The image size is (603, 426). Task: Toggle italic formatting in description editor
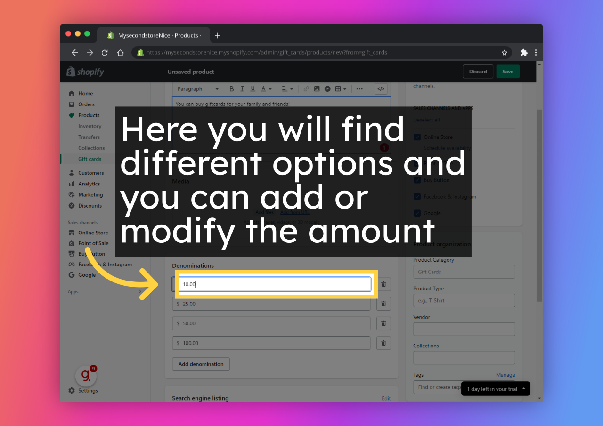pos(242,88)
